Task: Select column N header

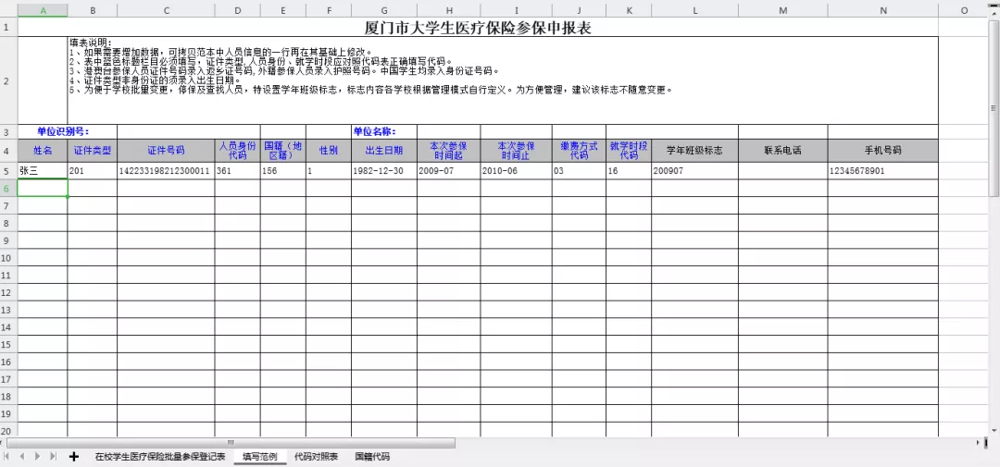Action: (883, 10)
